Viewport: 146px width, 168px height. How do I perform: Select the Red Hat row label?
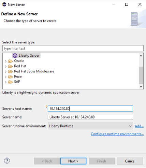click(20, 66)
